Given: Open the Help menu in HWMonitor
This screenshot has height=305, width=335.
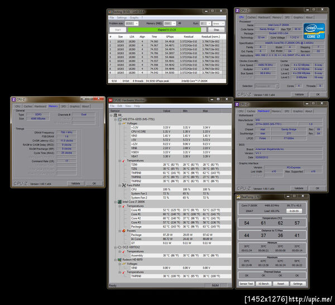Looking at the screenshot, I should pos(137,106).
